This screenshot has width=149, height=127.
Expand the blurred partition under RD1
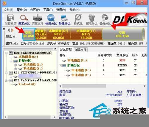coord(11,77)
